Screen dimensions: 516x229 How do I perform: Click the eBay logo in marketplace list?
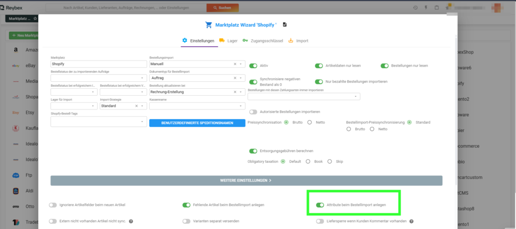tap(16, 66)
